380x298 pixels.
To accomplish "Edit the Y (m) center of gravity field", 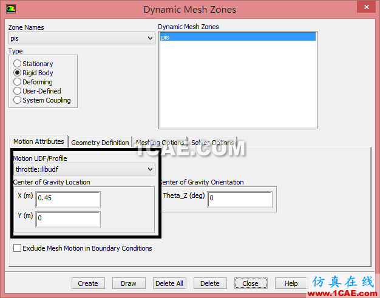I will pos(68,220).
